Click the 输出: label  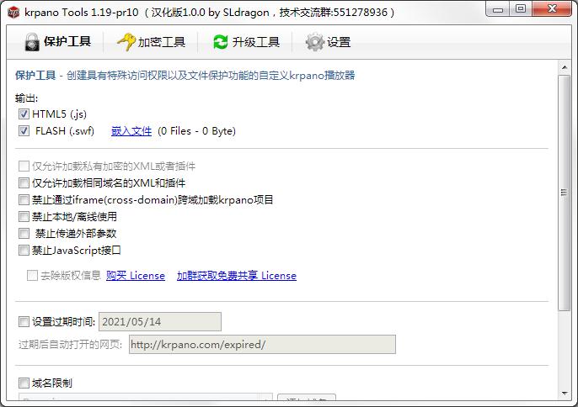click(26, 98)
